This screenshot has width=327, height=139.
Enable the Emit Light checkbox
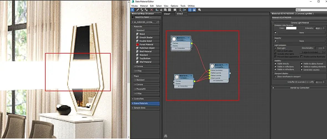(275, 48)
